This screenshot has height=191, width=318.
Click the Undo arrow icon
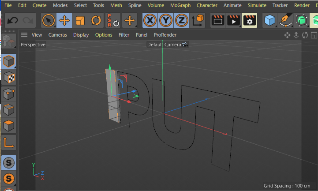12,20
